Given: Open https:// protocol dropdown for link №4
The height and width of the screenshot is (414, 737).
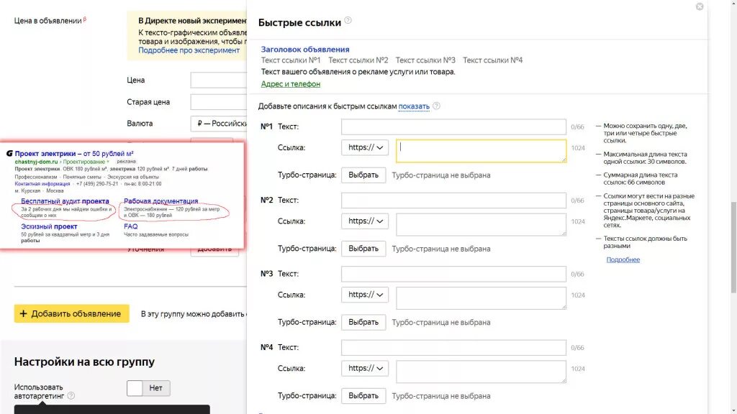Looking at the screenshot, I should (x=365, y=368).
